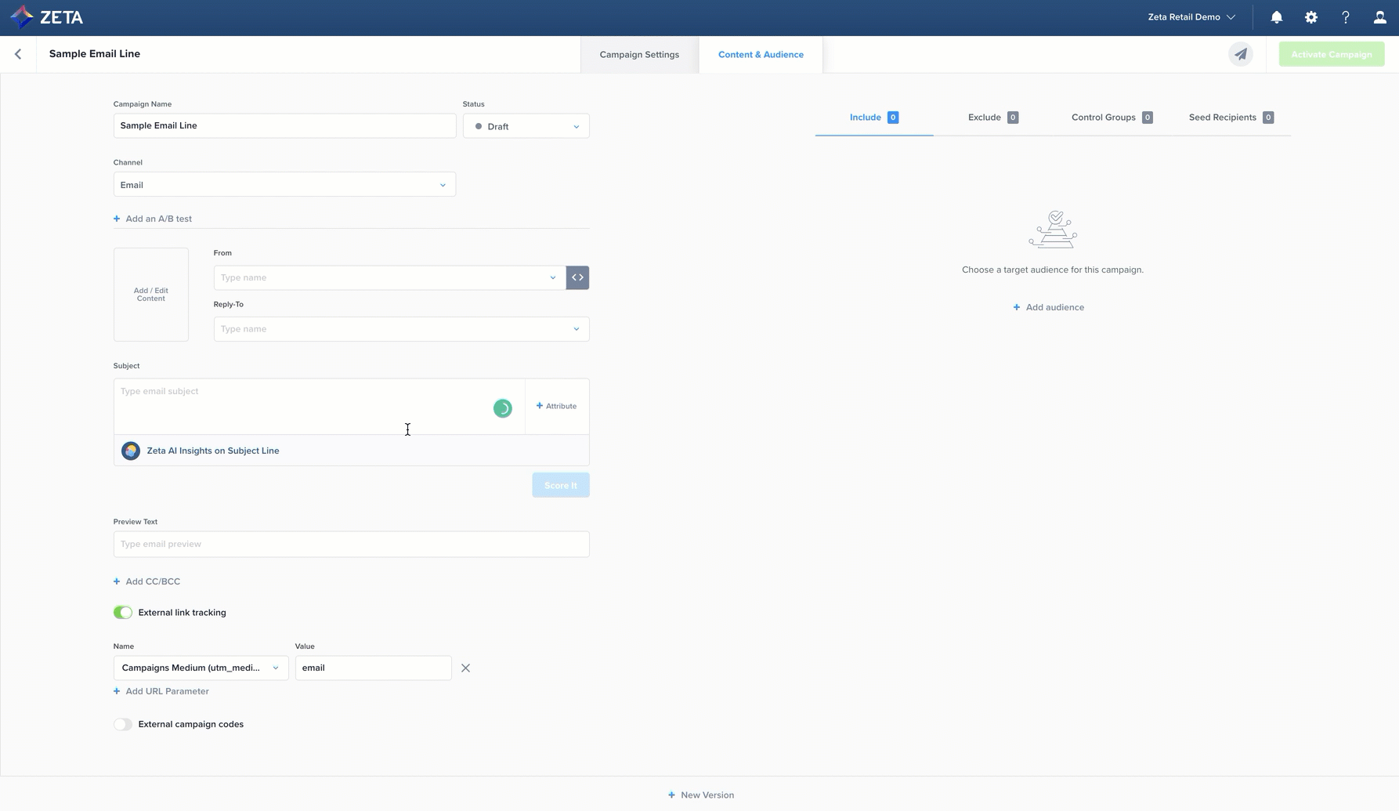Click the Zeta AI Insights icon

(131, 451)
